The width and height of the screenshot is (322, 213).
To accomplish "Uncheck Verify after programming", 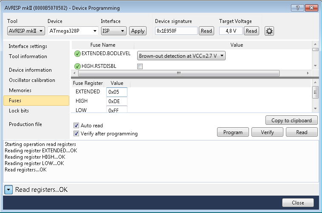I will point(76,134).
